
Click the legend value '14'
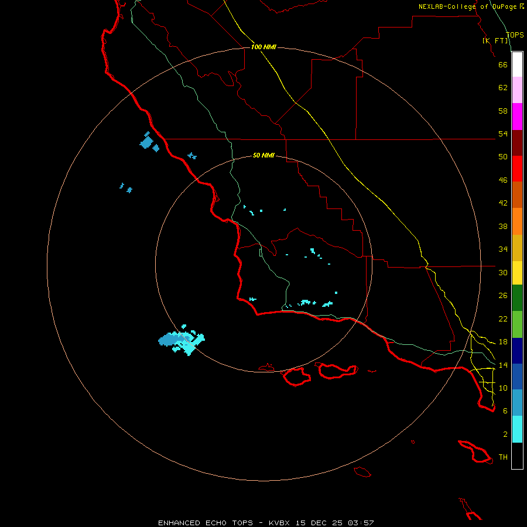coord(503,365)
